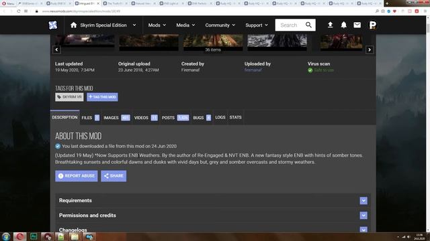Expand the Permissions and credits section

pos(363,216)
